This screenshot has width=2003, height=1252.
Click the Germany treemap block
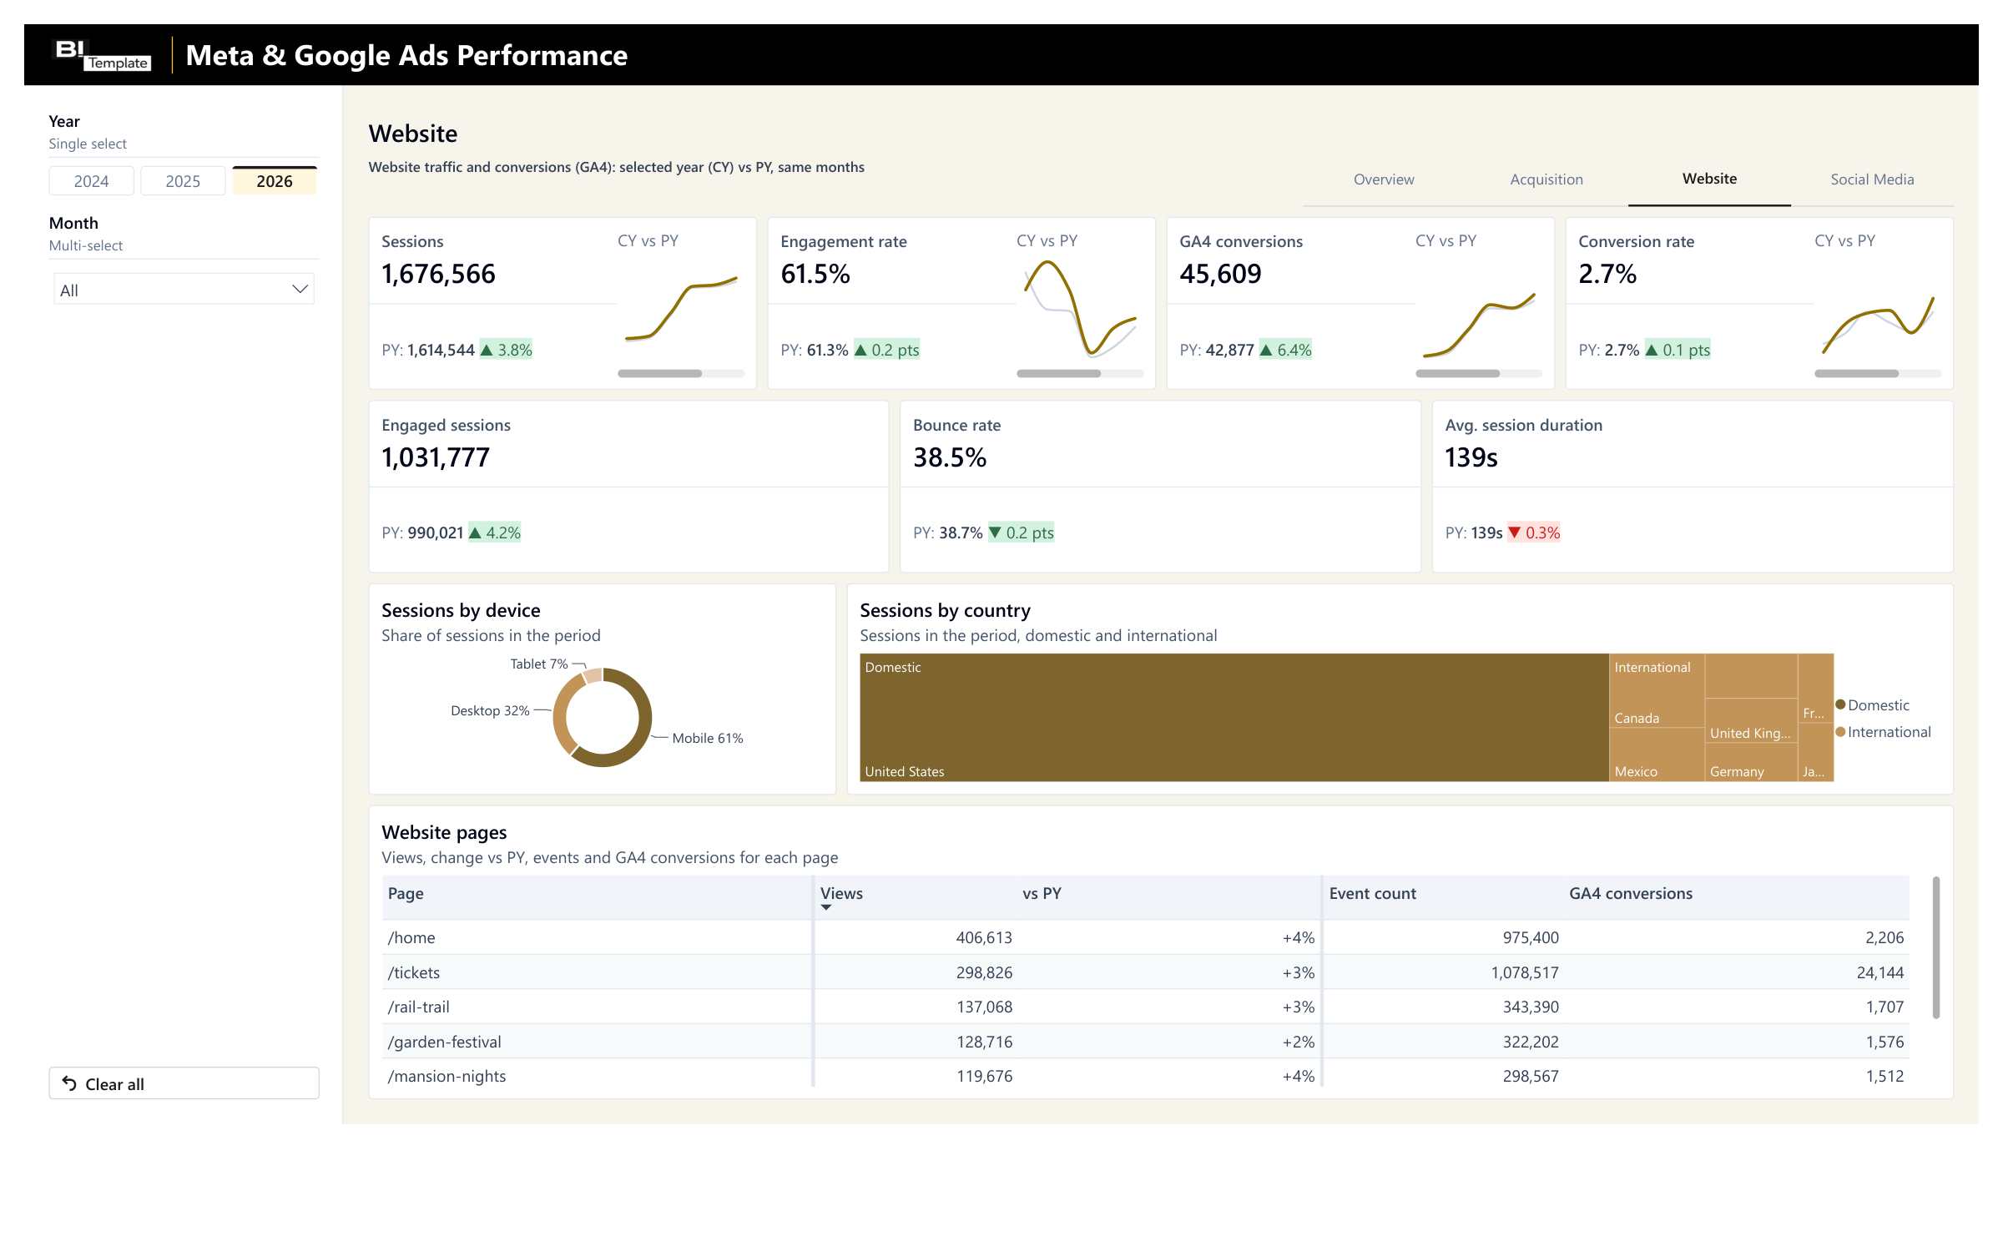pyautogui.click(x=1750, y=762)
